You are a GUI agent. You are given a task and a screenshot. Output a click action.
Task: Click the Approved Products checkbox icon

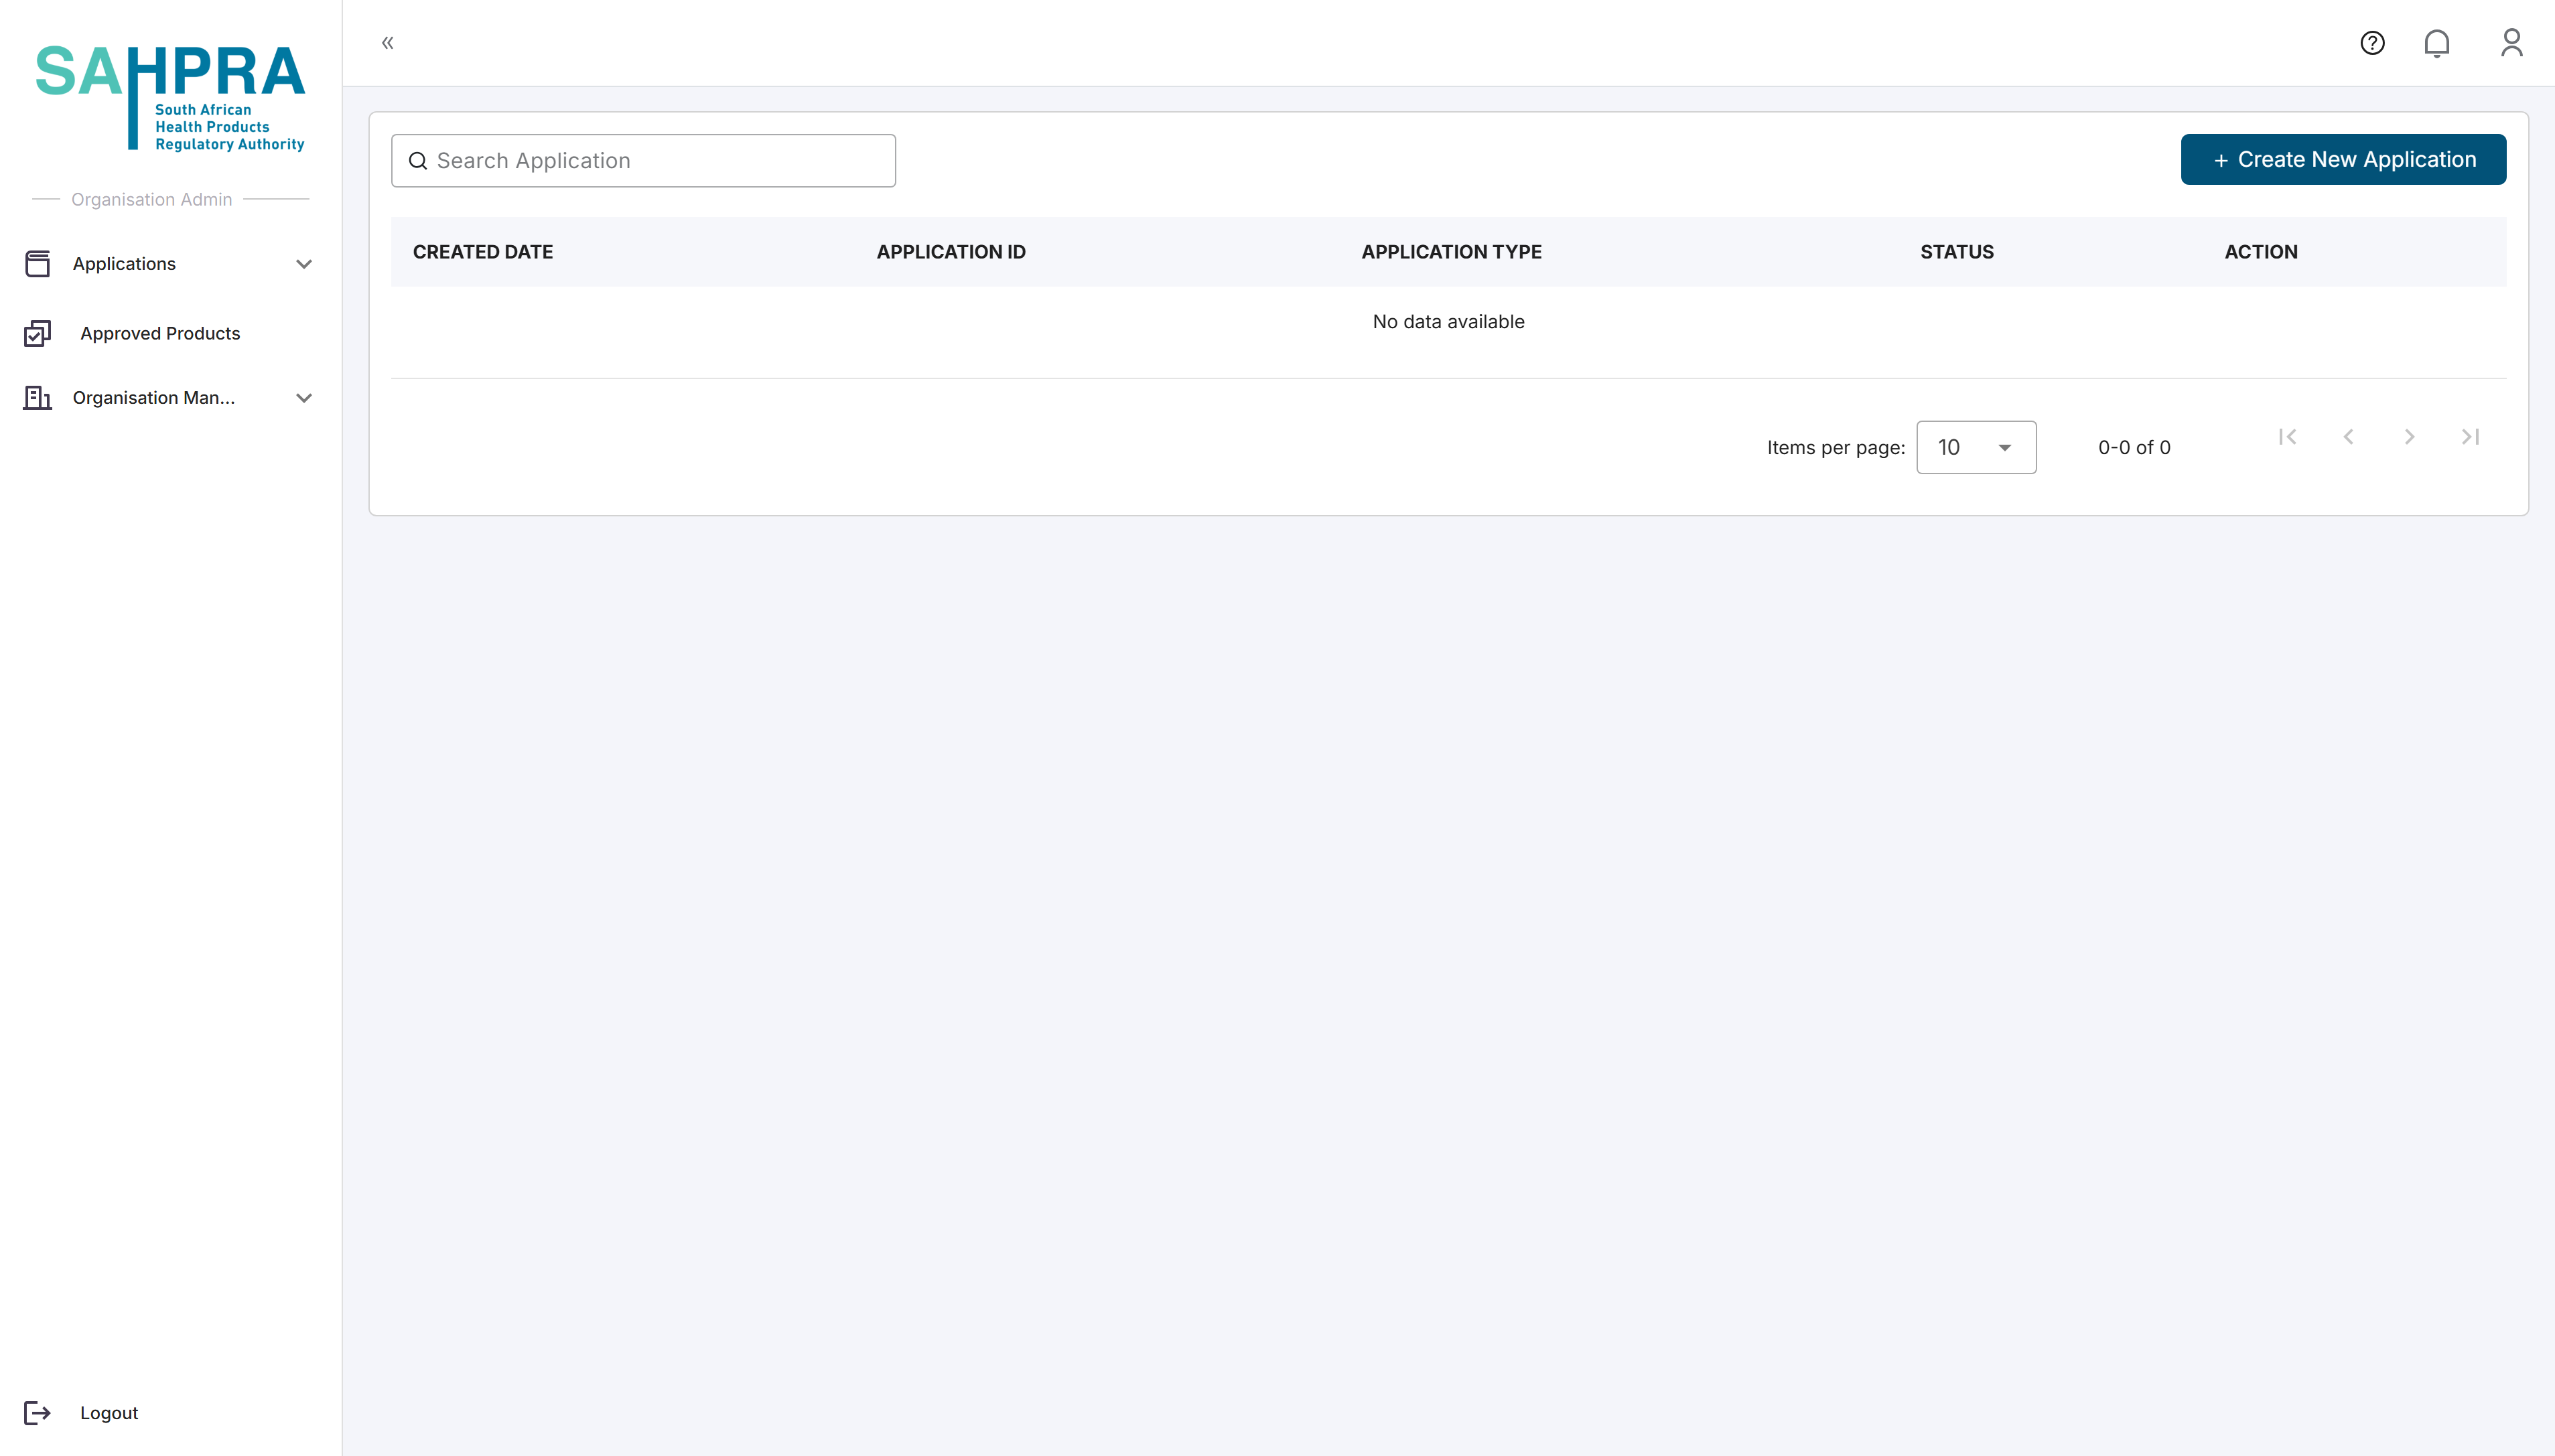[x=38, y=333]
